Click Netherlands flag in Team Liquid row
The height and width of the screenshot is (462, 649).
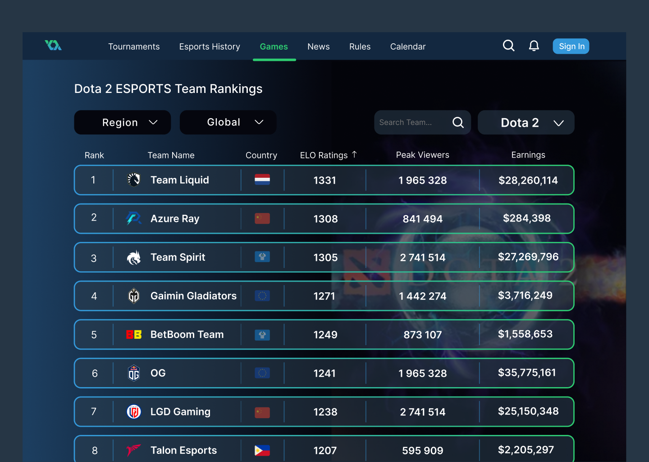pyautogui.click(x=262, y=180)
